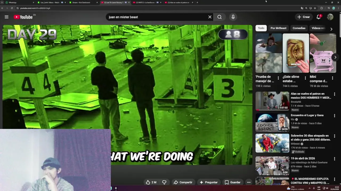Go back in browser history
Viewport: 341px width, 191px height.
[2, 8]
